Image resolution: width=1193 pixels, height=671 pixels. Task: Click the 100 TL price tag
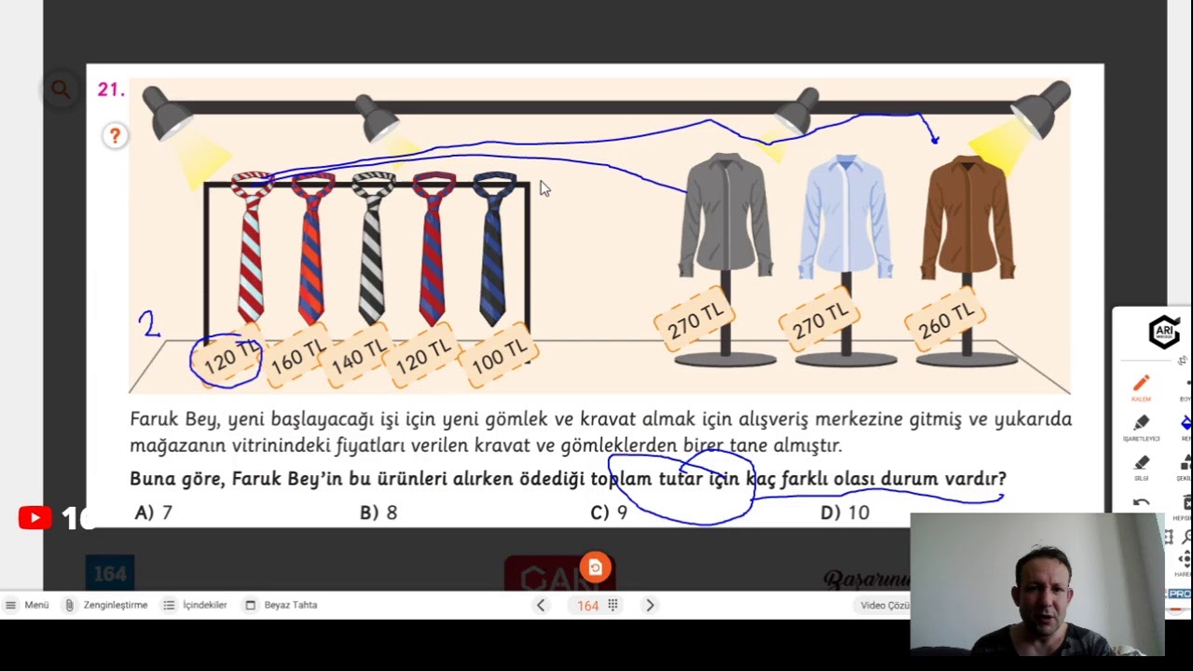coord(500,355)
